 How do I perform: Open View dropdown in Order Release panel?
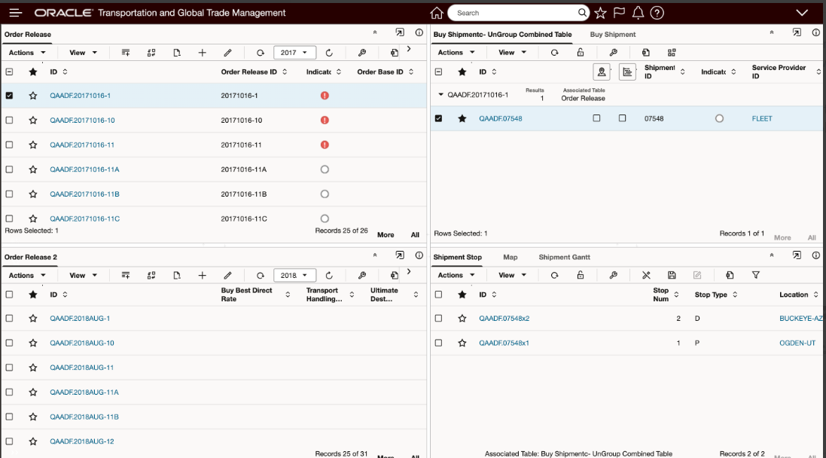84,53
